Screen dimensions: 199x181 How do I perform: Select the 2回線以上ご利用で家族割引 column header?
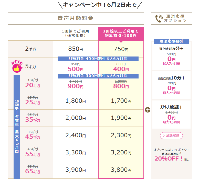121,33
